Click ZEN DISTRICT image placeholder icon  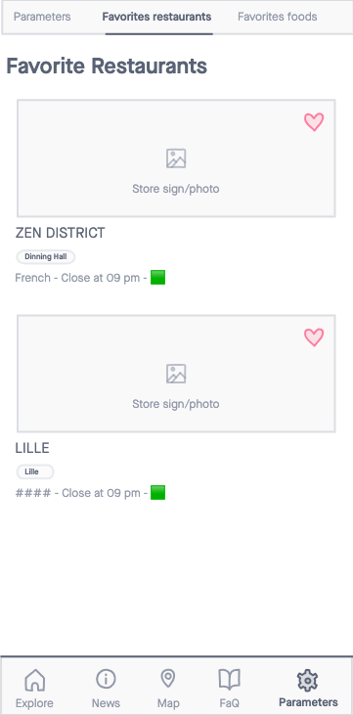176,158
